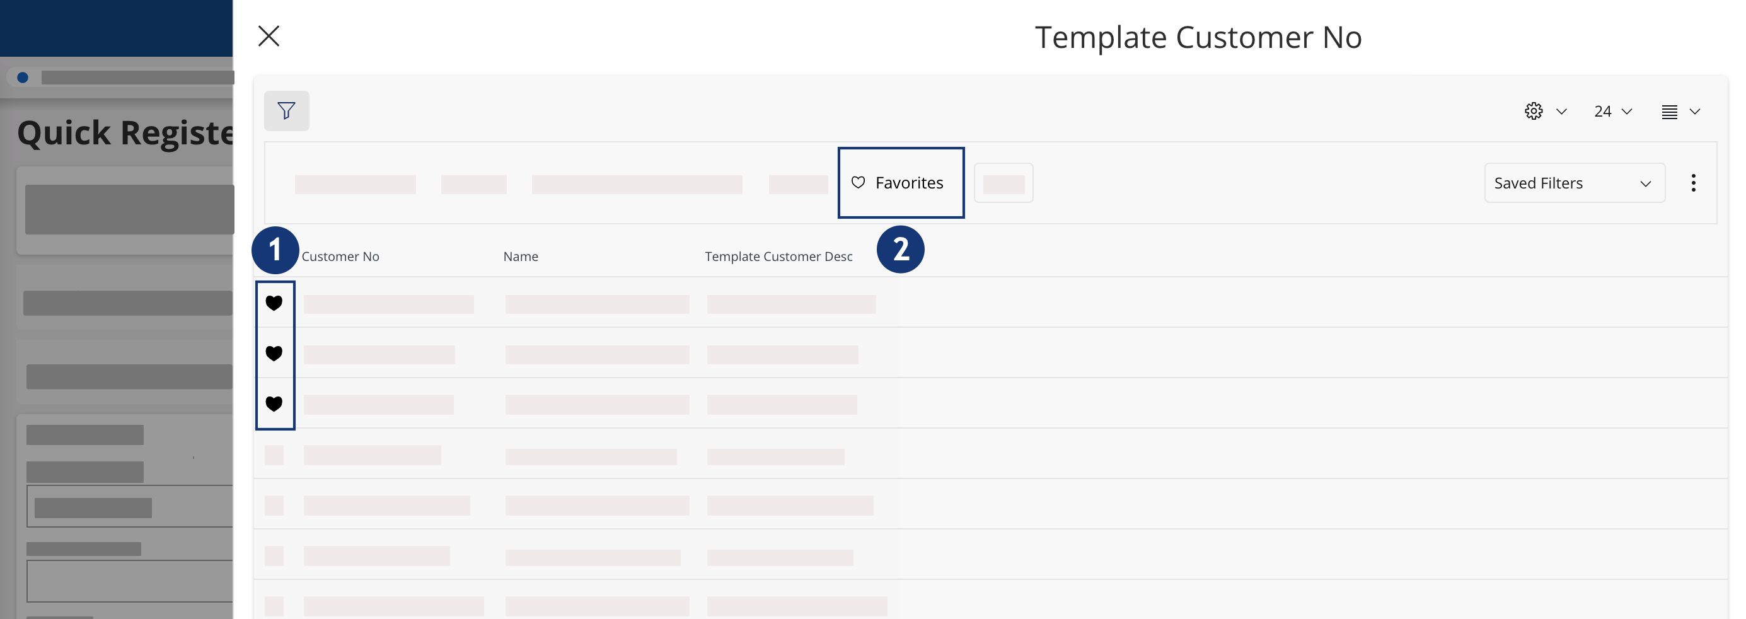Image resolution: width=1746 pixels, height=619 pixels.
Task: Sort by the Customer No column header
Action: (x=340, y=257)
